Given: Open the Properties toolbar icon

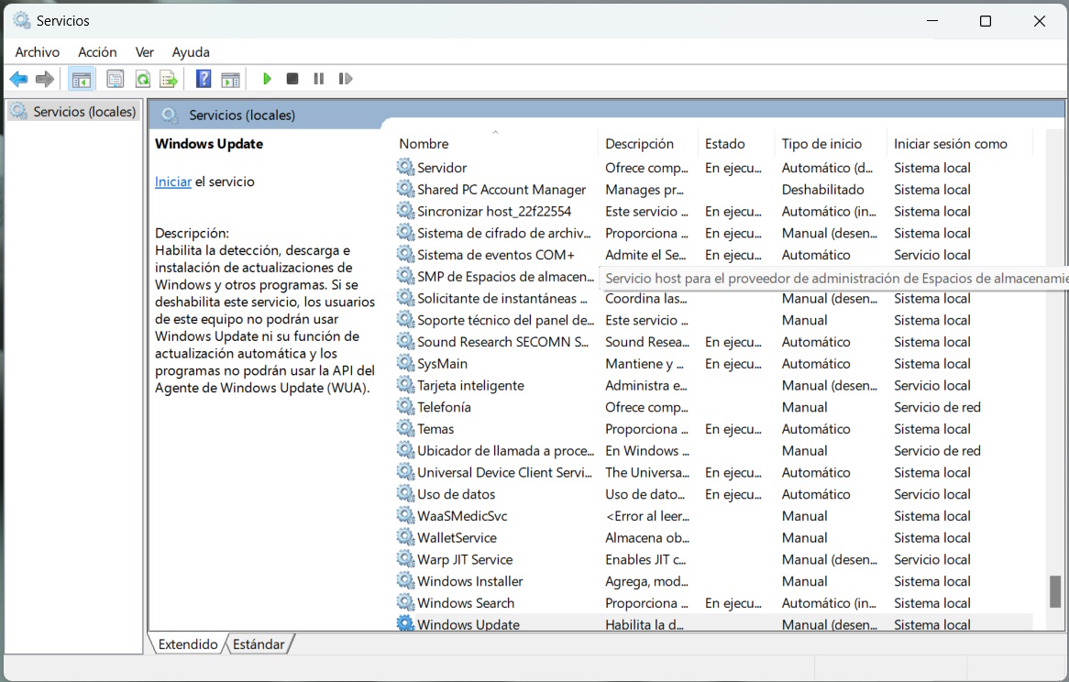Looking at the screenshot, I should point(116,79).
